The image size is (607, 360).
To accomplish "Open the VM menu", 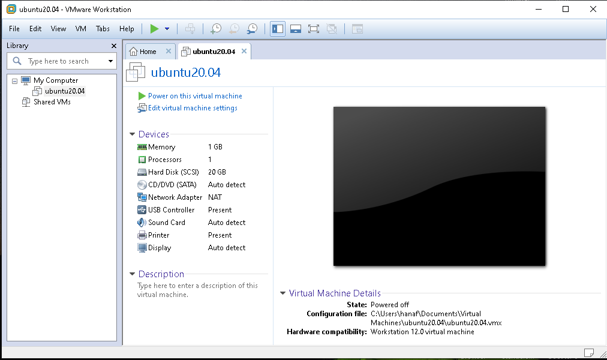I will 81,29.
